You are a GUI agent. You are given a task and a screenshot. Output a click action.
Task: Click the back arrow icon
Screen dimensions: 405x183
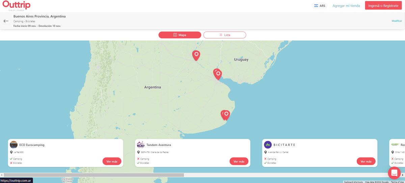6,21
